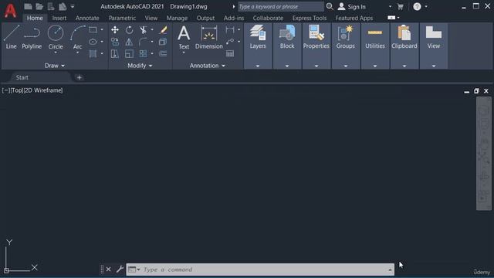Select the Rectangle tool icon

click(x=93, y=30)
